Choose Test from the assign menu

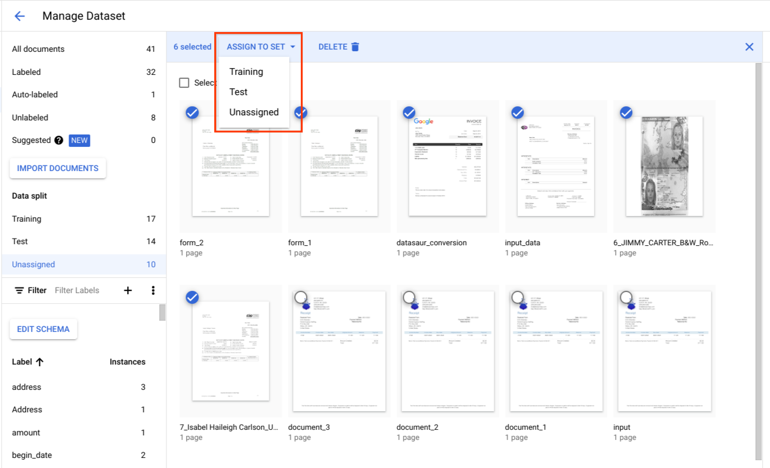tap(238, 92)
